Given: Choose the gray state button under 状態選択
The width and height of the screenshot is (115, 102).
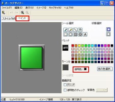Looking at the screenshot, I should (x=108, y=34).
